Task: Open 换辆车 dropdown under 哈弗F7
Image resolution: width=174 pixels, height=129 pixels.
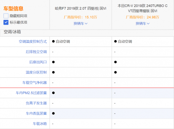Action: point(80,23)
